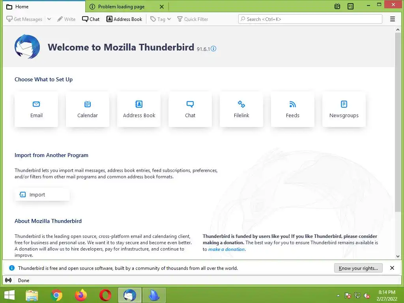Image resolution: width=404 pixels, height=303 pixels.
Task: Show hidden system tray icons
Action: [x=338, y=296]
